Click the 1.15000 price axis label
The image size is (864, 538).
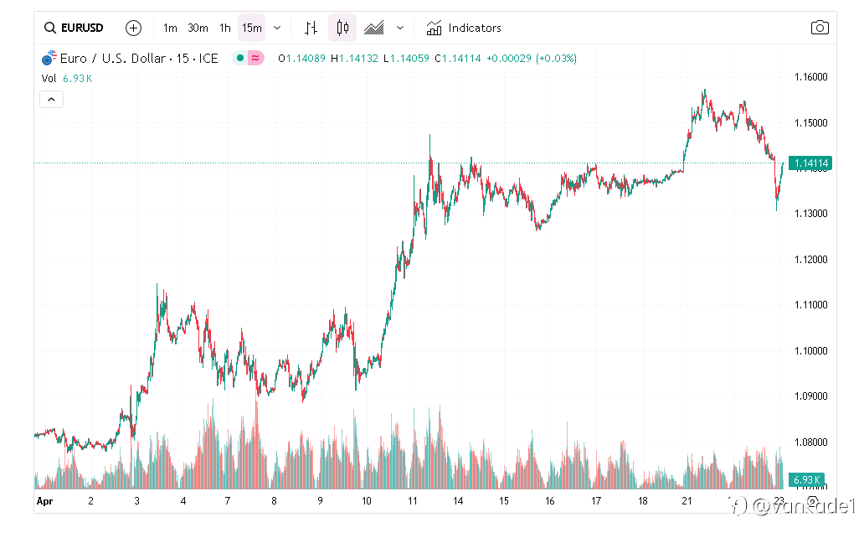click(x=810, y=123)
